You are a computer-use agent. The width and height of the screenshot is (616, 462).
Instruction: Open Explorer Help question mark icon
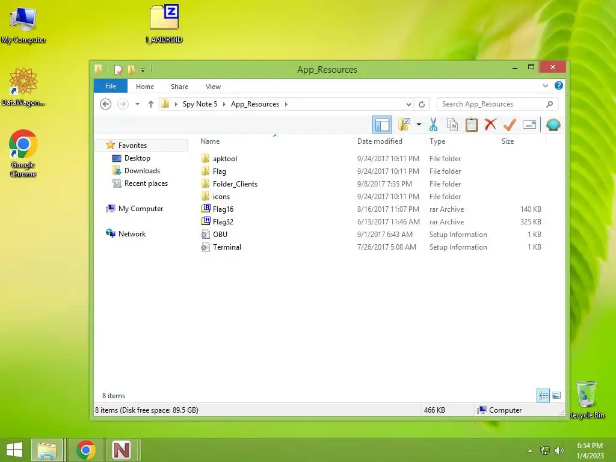(x=558, y=85)
